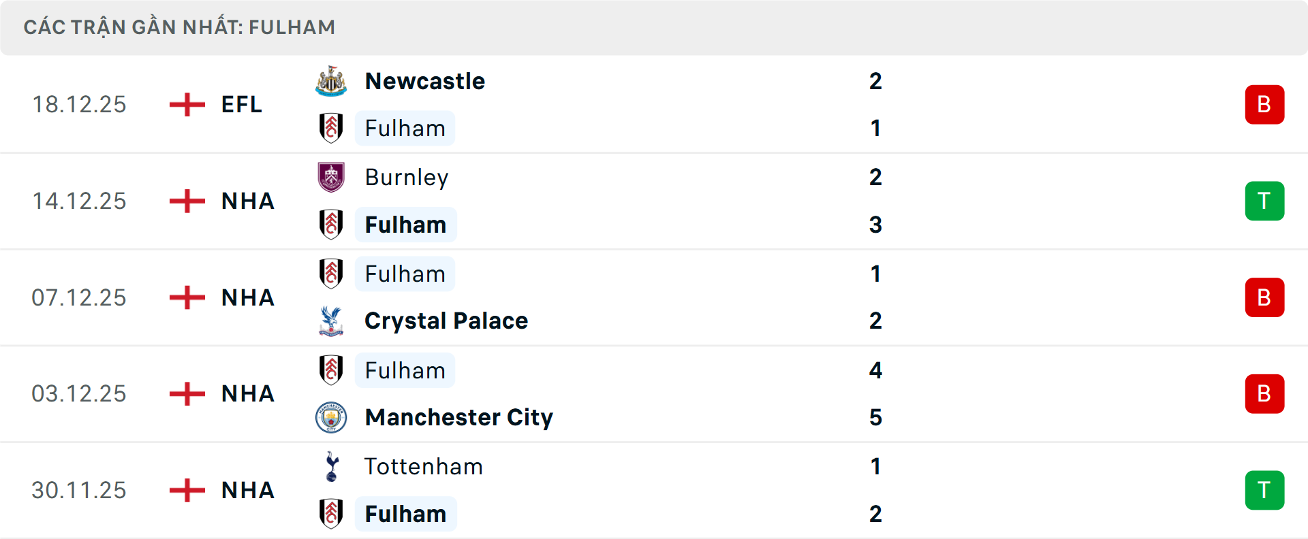Image resolution: width=1308 pixels, height=539 pixels.
Task: Select the England flag for the 30.11.25 match
Action: click(186, 490)
